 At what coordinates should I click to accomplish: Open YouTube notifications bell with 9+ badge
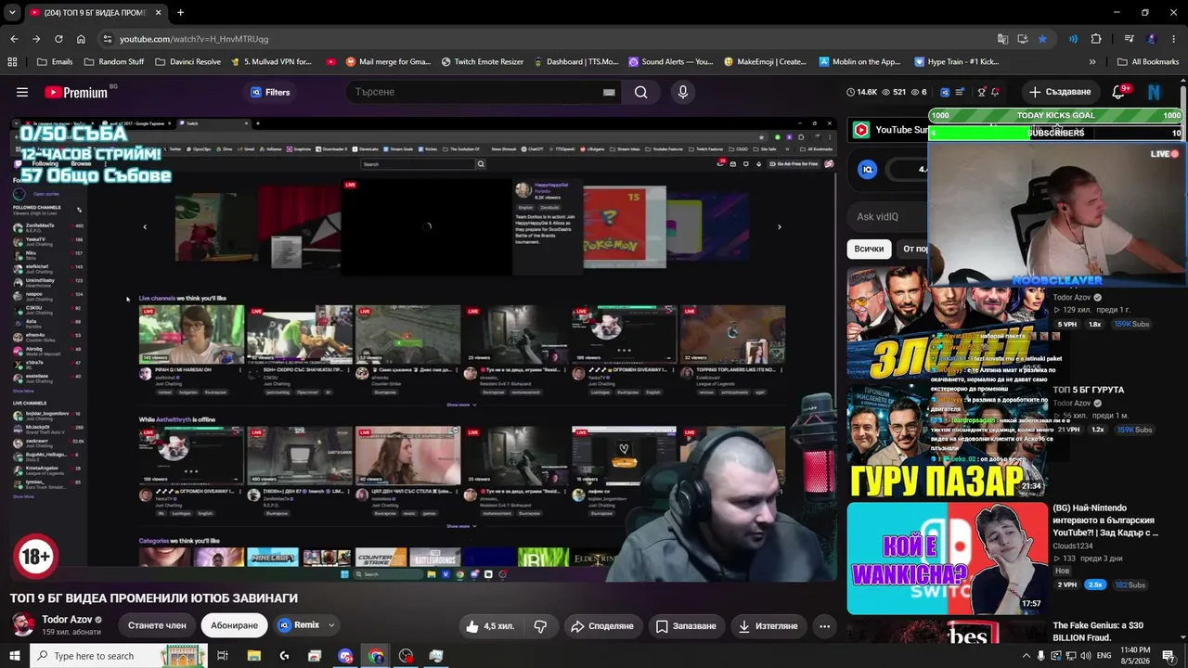pyautogui.click(x=1119, y=92)
